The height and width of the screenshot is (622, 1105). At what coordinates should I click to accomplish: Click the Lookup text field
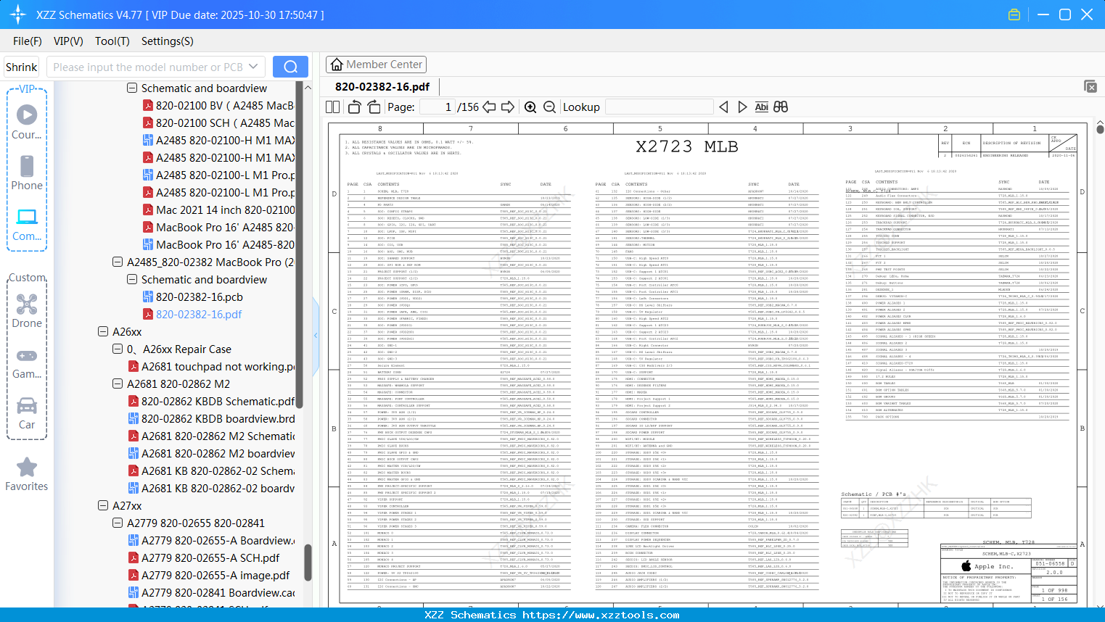(659, 107)
